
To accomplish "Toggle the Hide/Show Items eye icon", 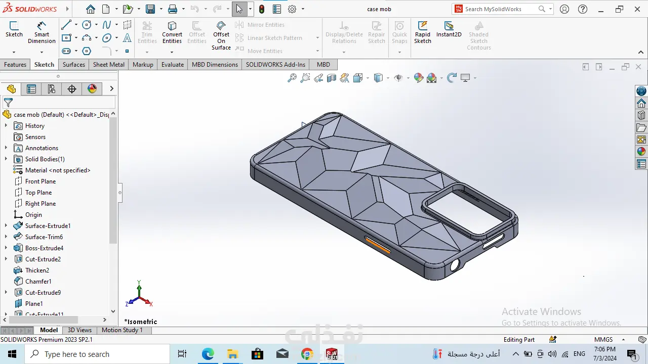I will pos(398,78).
